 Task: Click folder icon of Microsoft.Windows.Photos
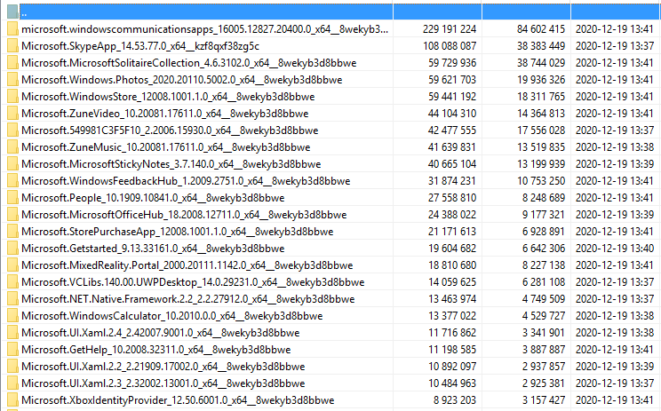12,79
